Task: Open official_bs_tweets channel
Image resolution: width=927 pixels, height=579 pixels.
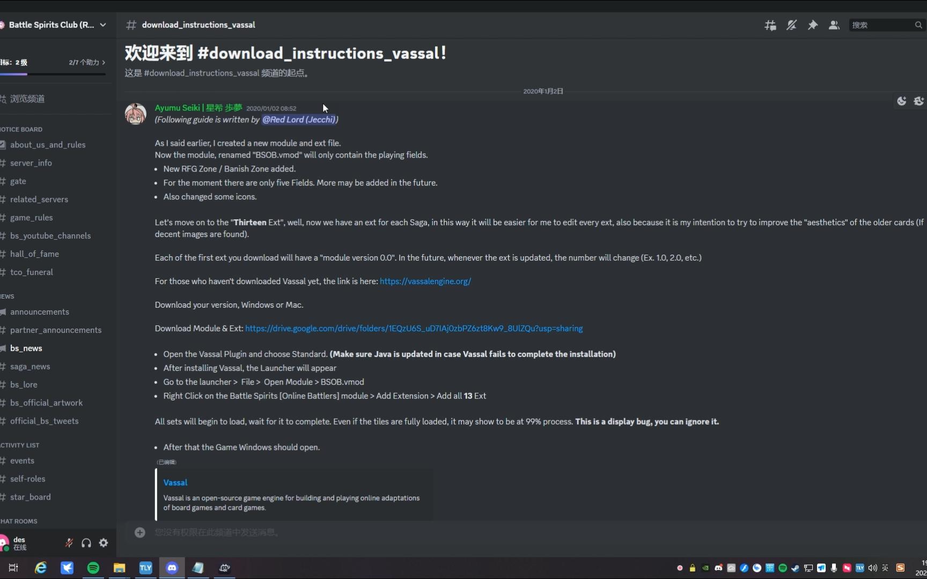Action: pyautogui.click(x=44, y=421)
